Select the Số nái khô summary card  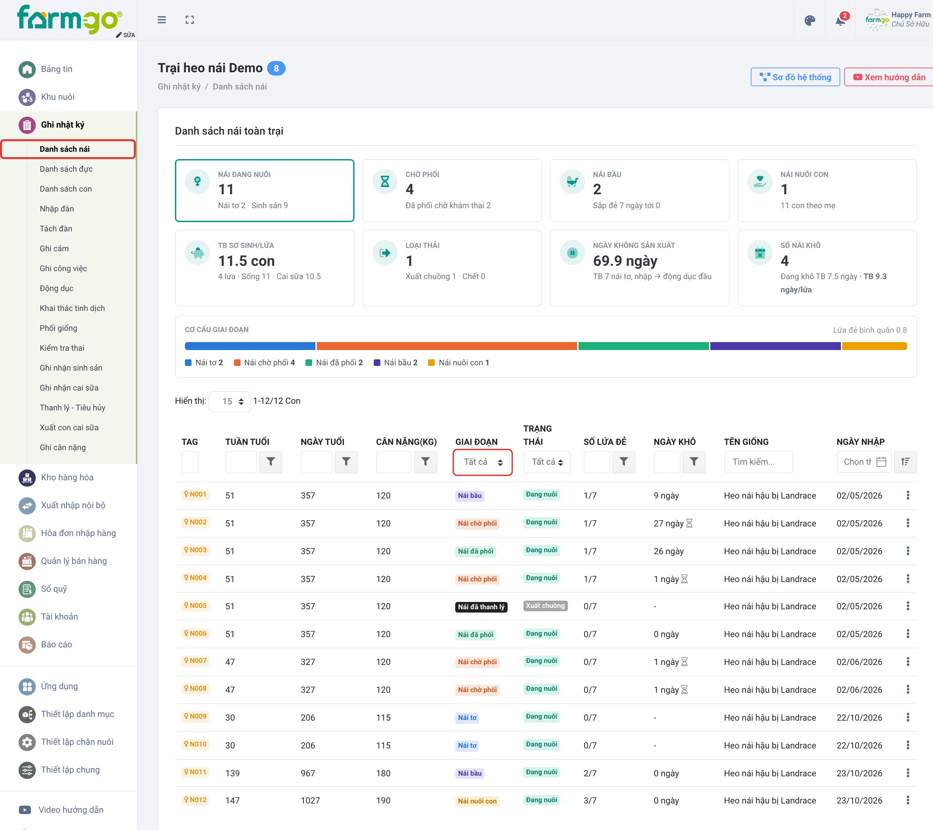[827, 268]
